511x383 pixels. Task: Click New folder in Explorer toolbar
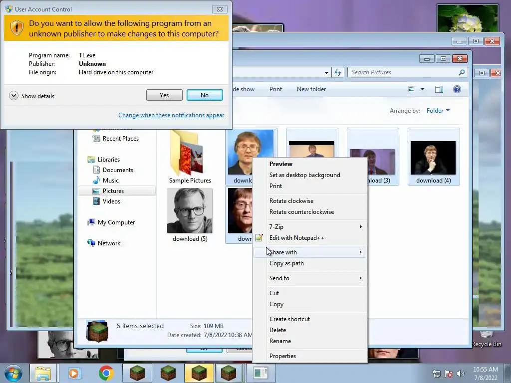[311, 89]
